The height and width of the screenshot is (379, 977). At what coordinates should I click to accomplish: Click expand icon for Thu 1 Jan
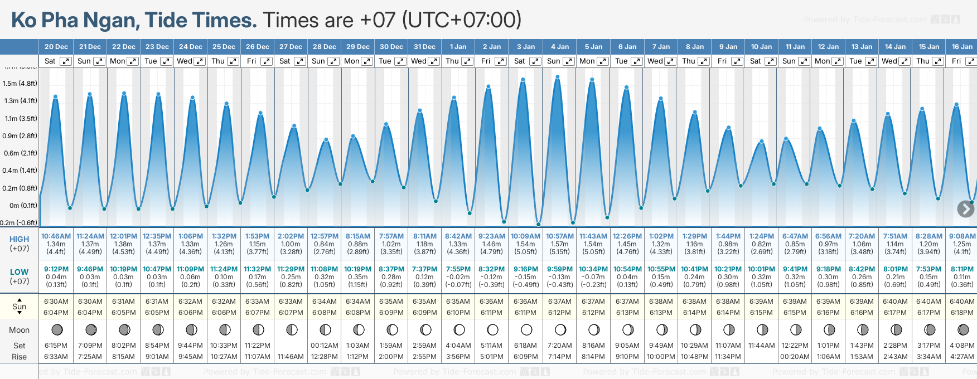click(467, 61)
